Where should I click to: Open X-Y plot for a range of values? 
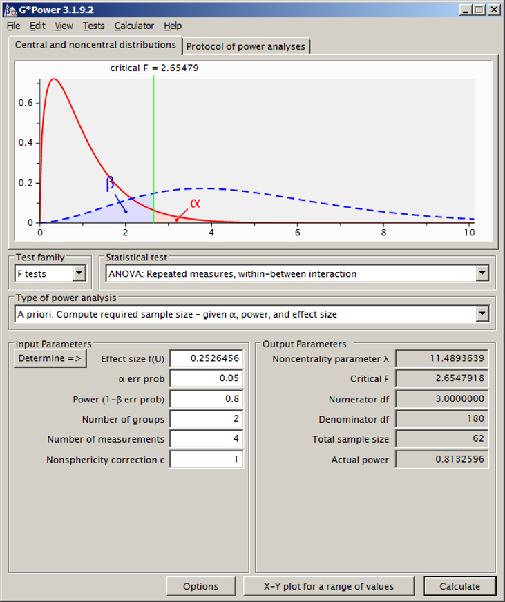[329, 586]
